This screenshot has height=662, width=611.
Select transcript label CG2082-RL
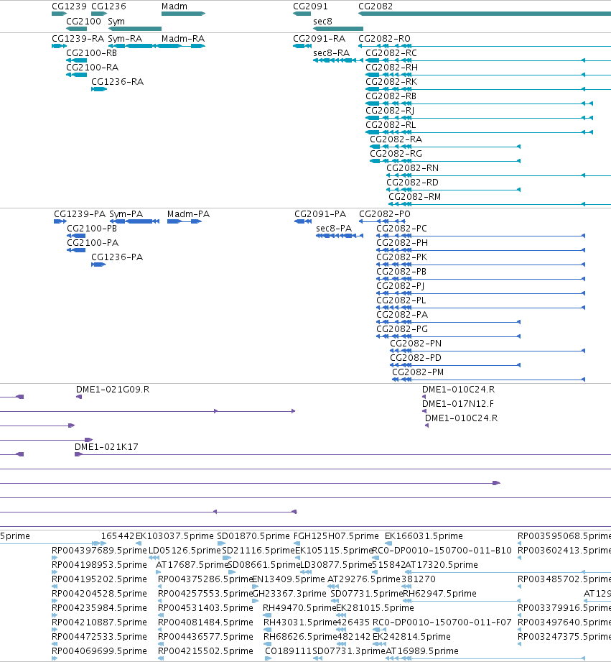coord(391,124)
